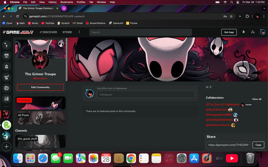Open the quests icon in left sidebar
268x167 pixels.
[6, 77]
